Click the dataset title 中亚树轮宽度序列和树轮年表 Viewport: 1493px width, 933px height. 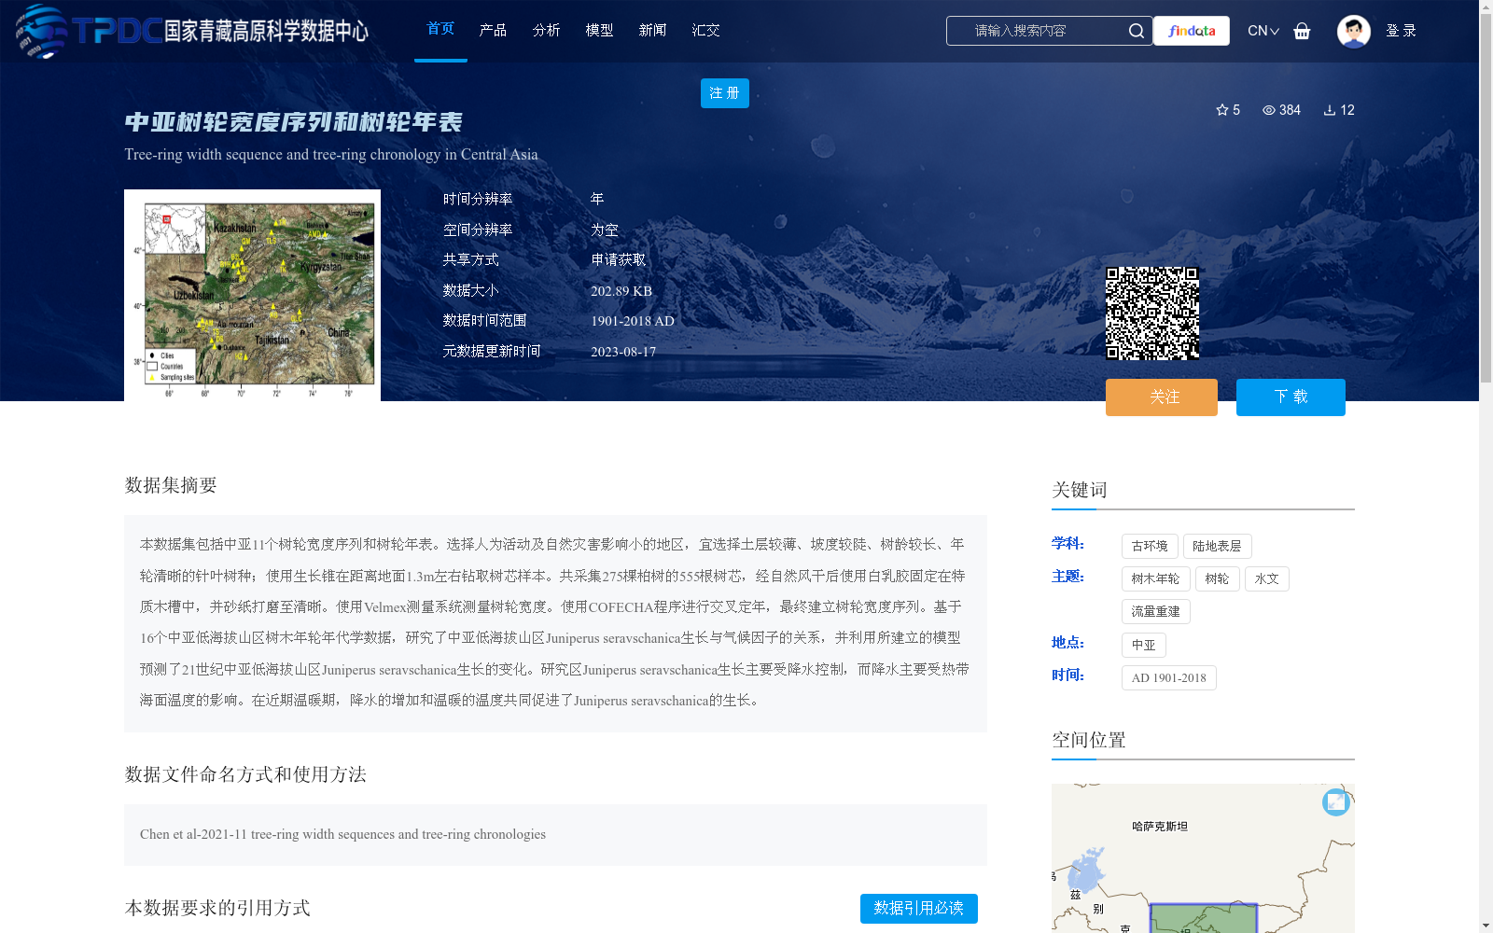pyautogui.click(x=294, y=122)
